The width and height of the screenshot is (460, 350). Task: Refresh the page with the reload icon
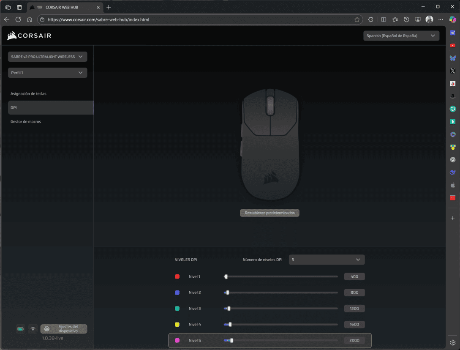[x=18, y=19]
